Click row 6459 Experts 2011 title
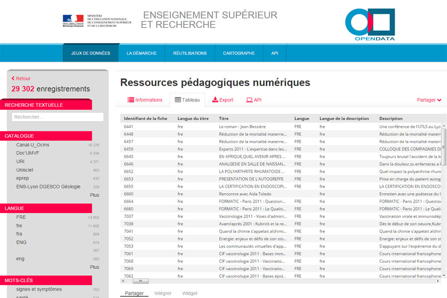This screenshot has width=447, height=298. pyautogui.click(x=253, y=149)
